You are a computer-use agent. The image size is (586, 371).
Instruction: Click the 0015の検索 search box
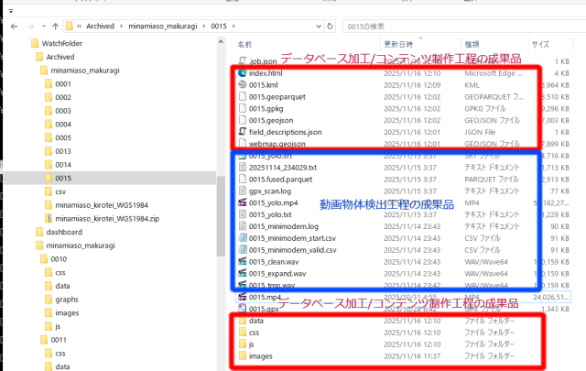(x=513, y=27)
